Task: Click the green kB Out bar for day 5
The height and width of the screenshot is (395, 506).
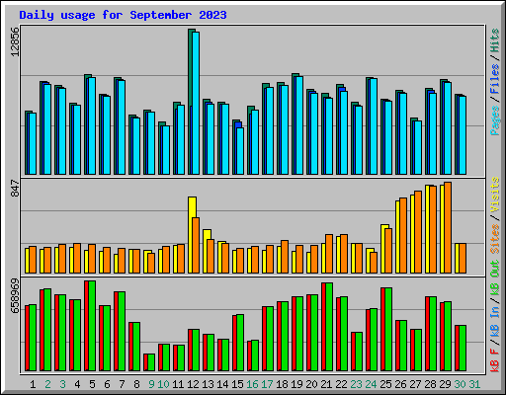Action: point(92,326)
